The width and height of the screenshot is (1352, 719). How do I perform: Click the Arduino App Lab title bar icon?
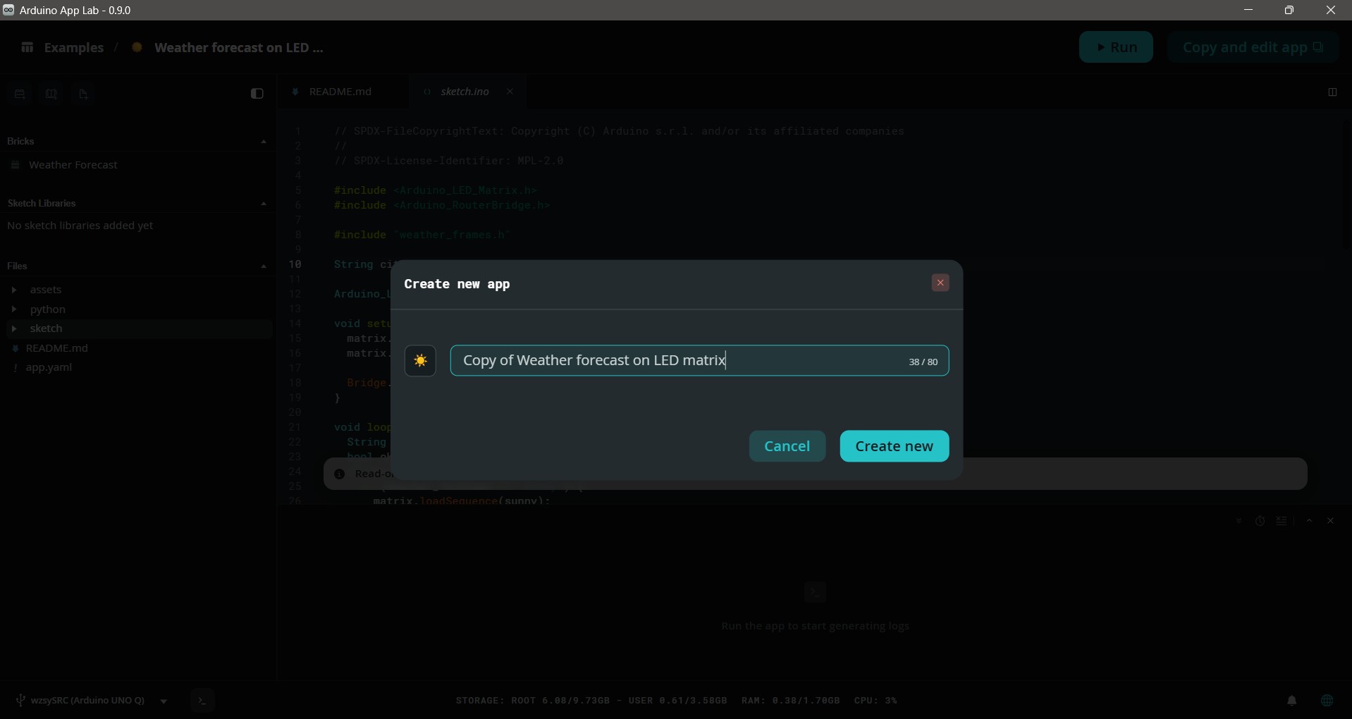click(8, 10)
